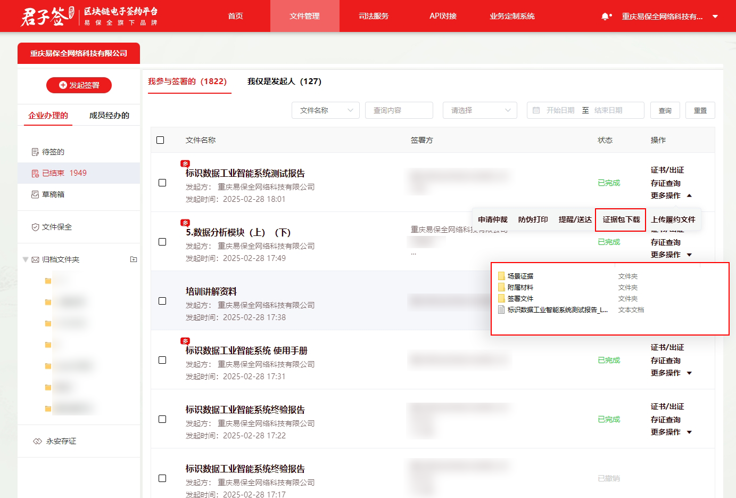Click the 查询 search button
736x498 pixels.
click(x=665, y=110)
